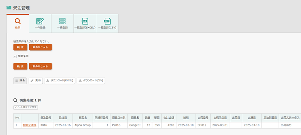
Task: Click download icon on ダウンロード(EXCEL) button
Action: tap(48, 81)
